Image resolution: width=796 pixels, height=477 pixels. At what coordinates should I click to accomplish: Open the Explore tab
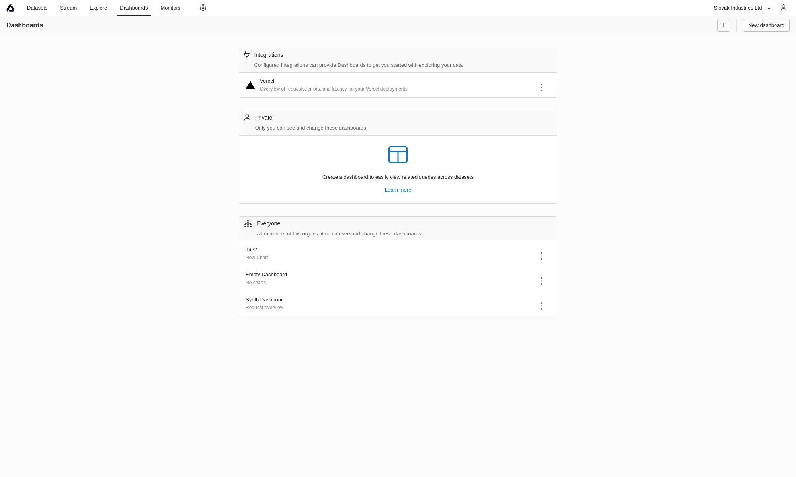[x=98, y=8]
